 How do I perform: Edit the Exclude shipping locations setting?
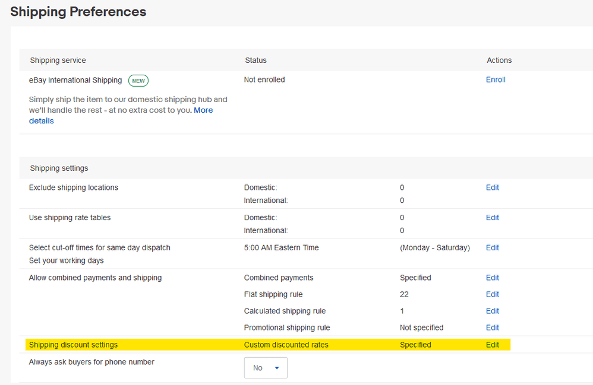493,187
